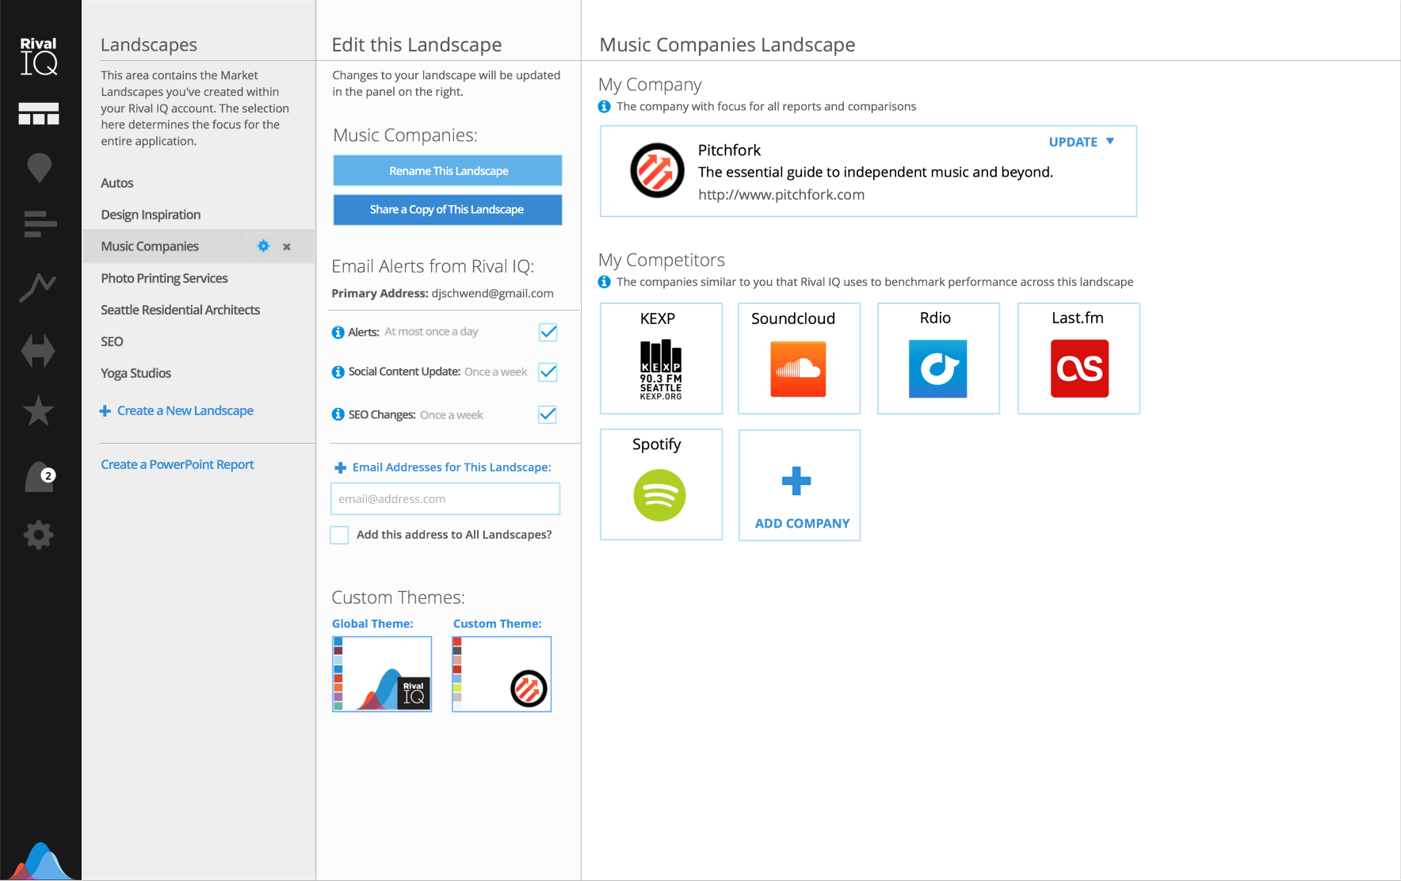
Task: Select the Spotify competitor tile
Action: 661,485
